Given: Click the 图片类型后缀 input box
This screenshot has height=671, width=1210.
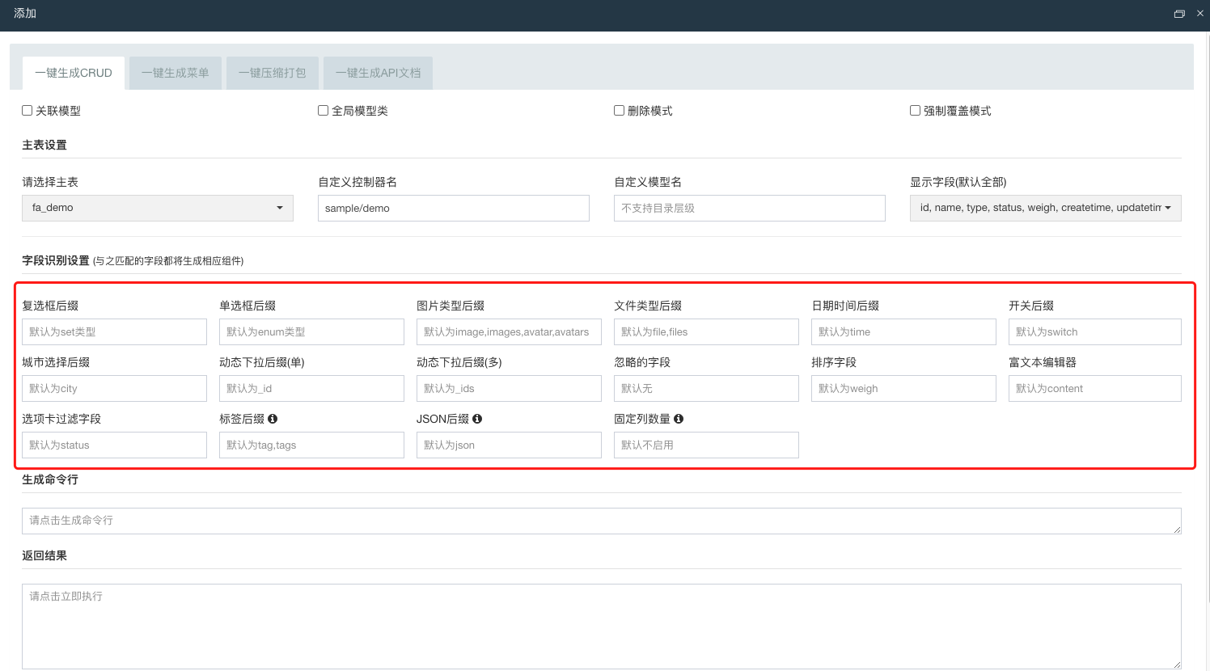Looking at the screenshot, I should click(509, 331).
